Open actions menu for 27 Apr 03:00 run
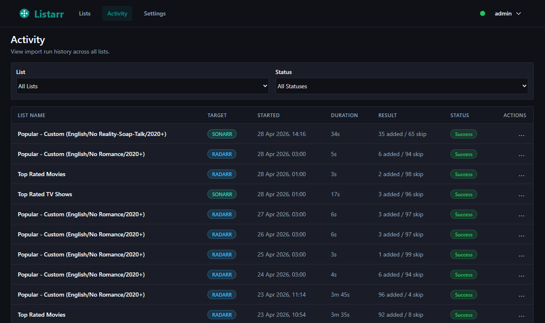545x323 pixels. point(522,215)
